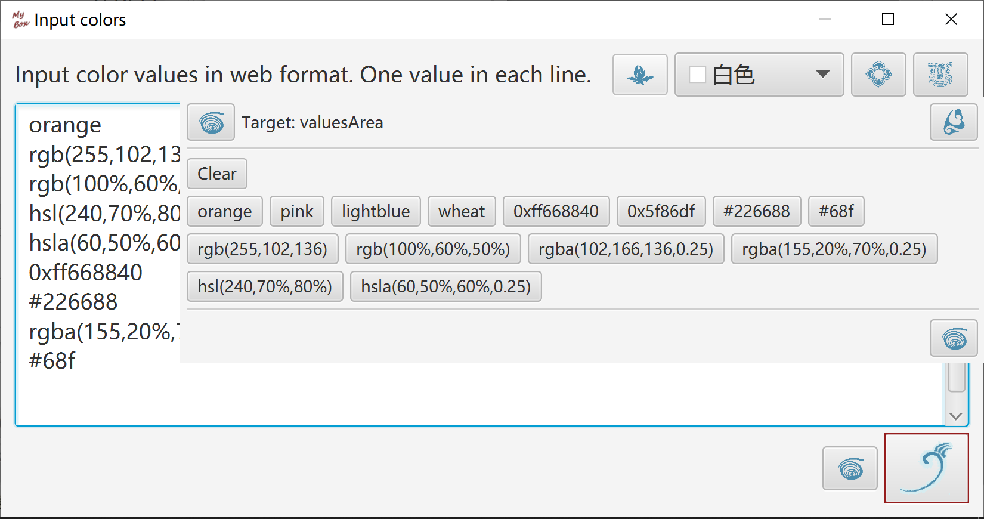Insert the 0xff668840 example value
The width and height of the screenshot is (984, 519).
556,211
